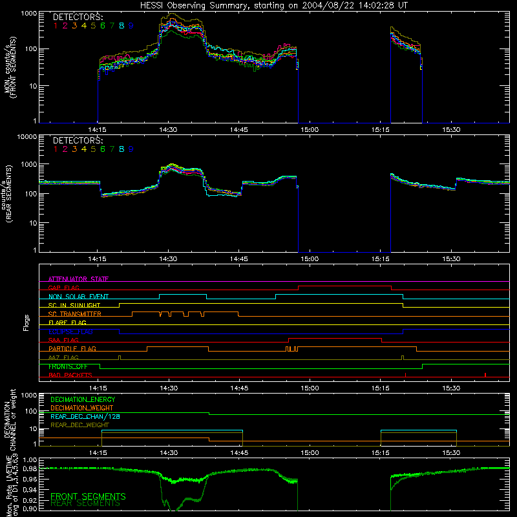Select detector 1 in front segments legend

pyautogui.click(x=56, y=26)
